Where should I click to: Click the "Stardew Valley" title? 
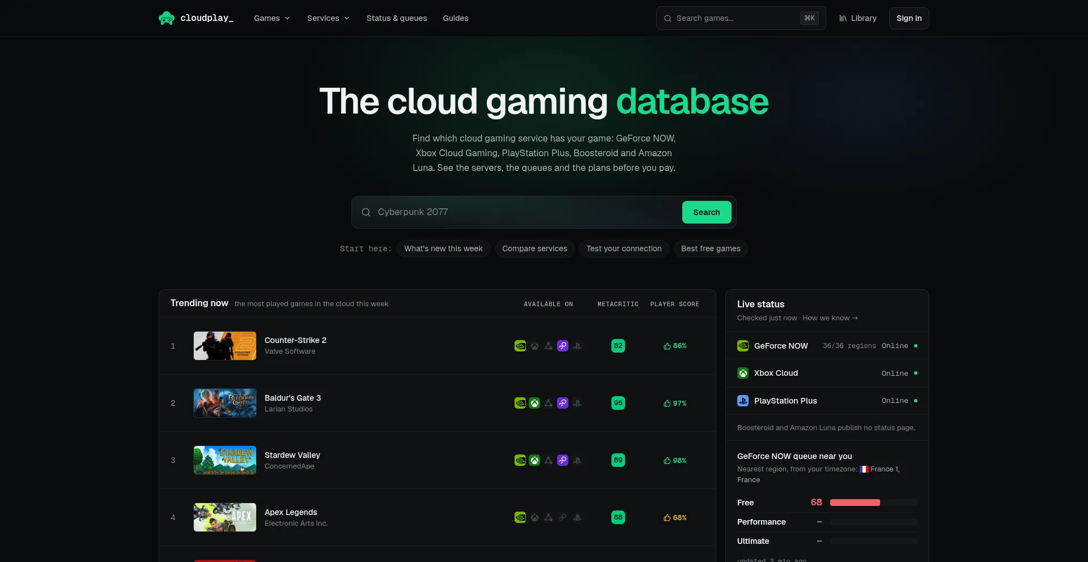(x=292, y=455)
